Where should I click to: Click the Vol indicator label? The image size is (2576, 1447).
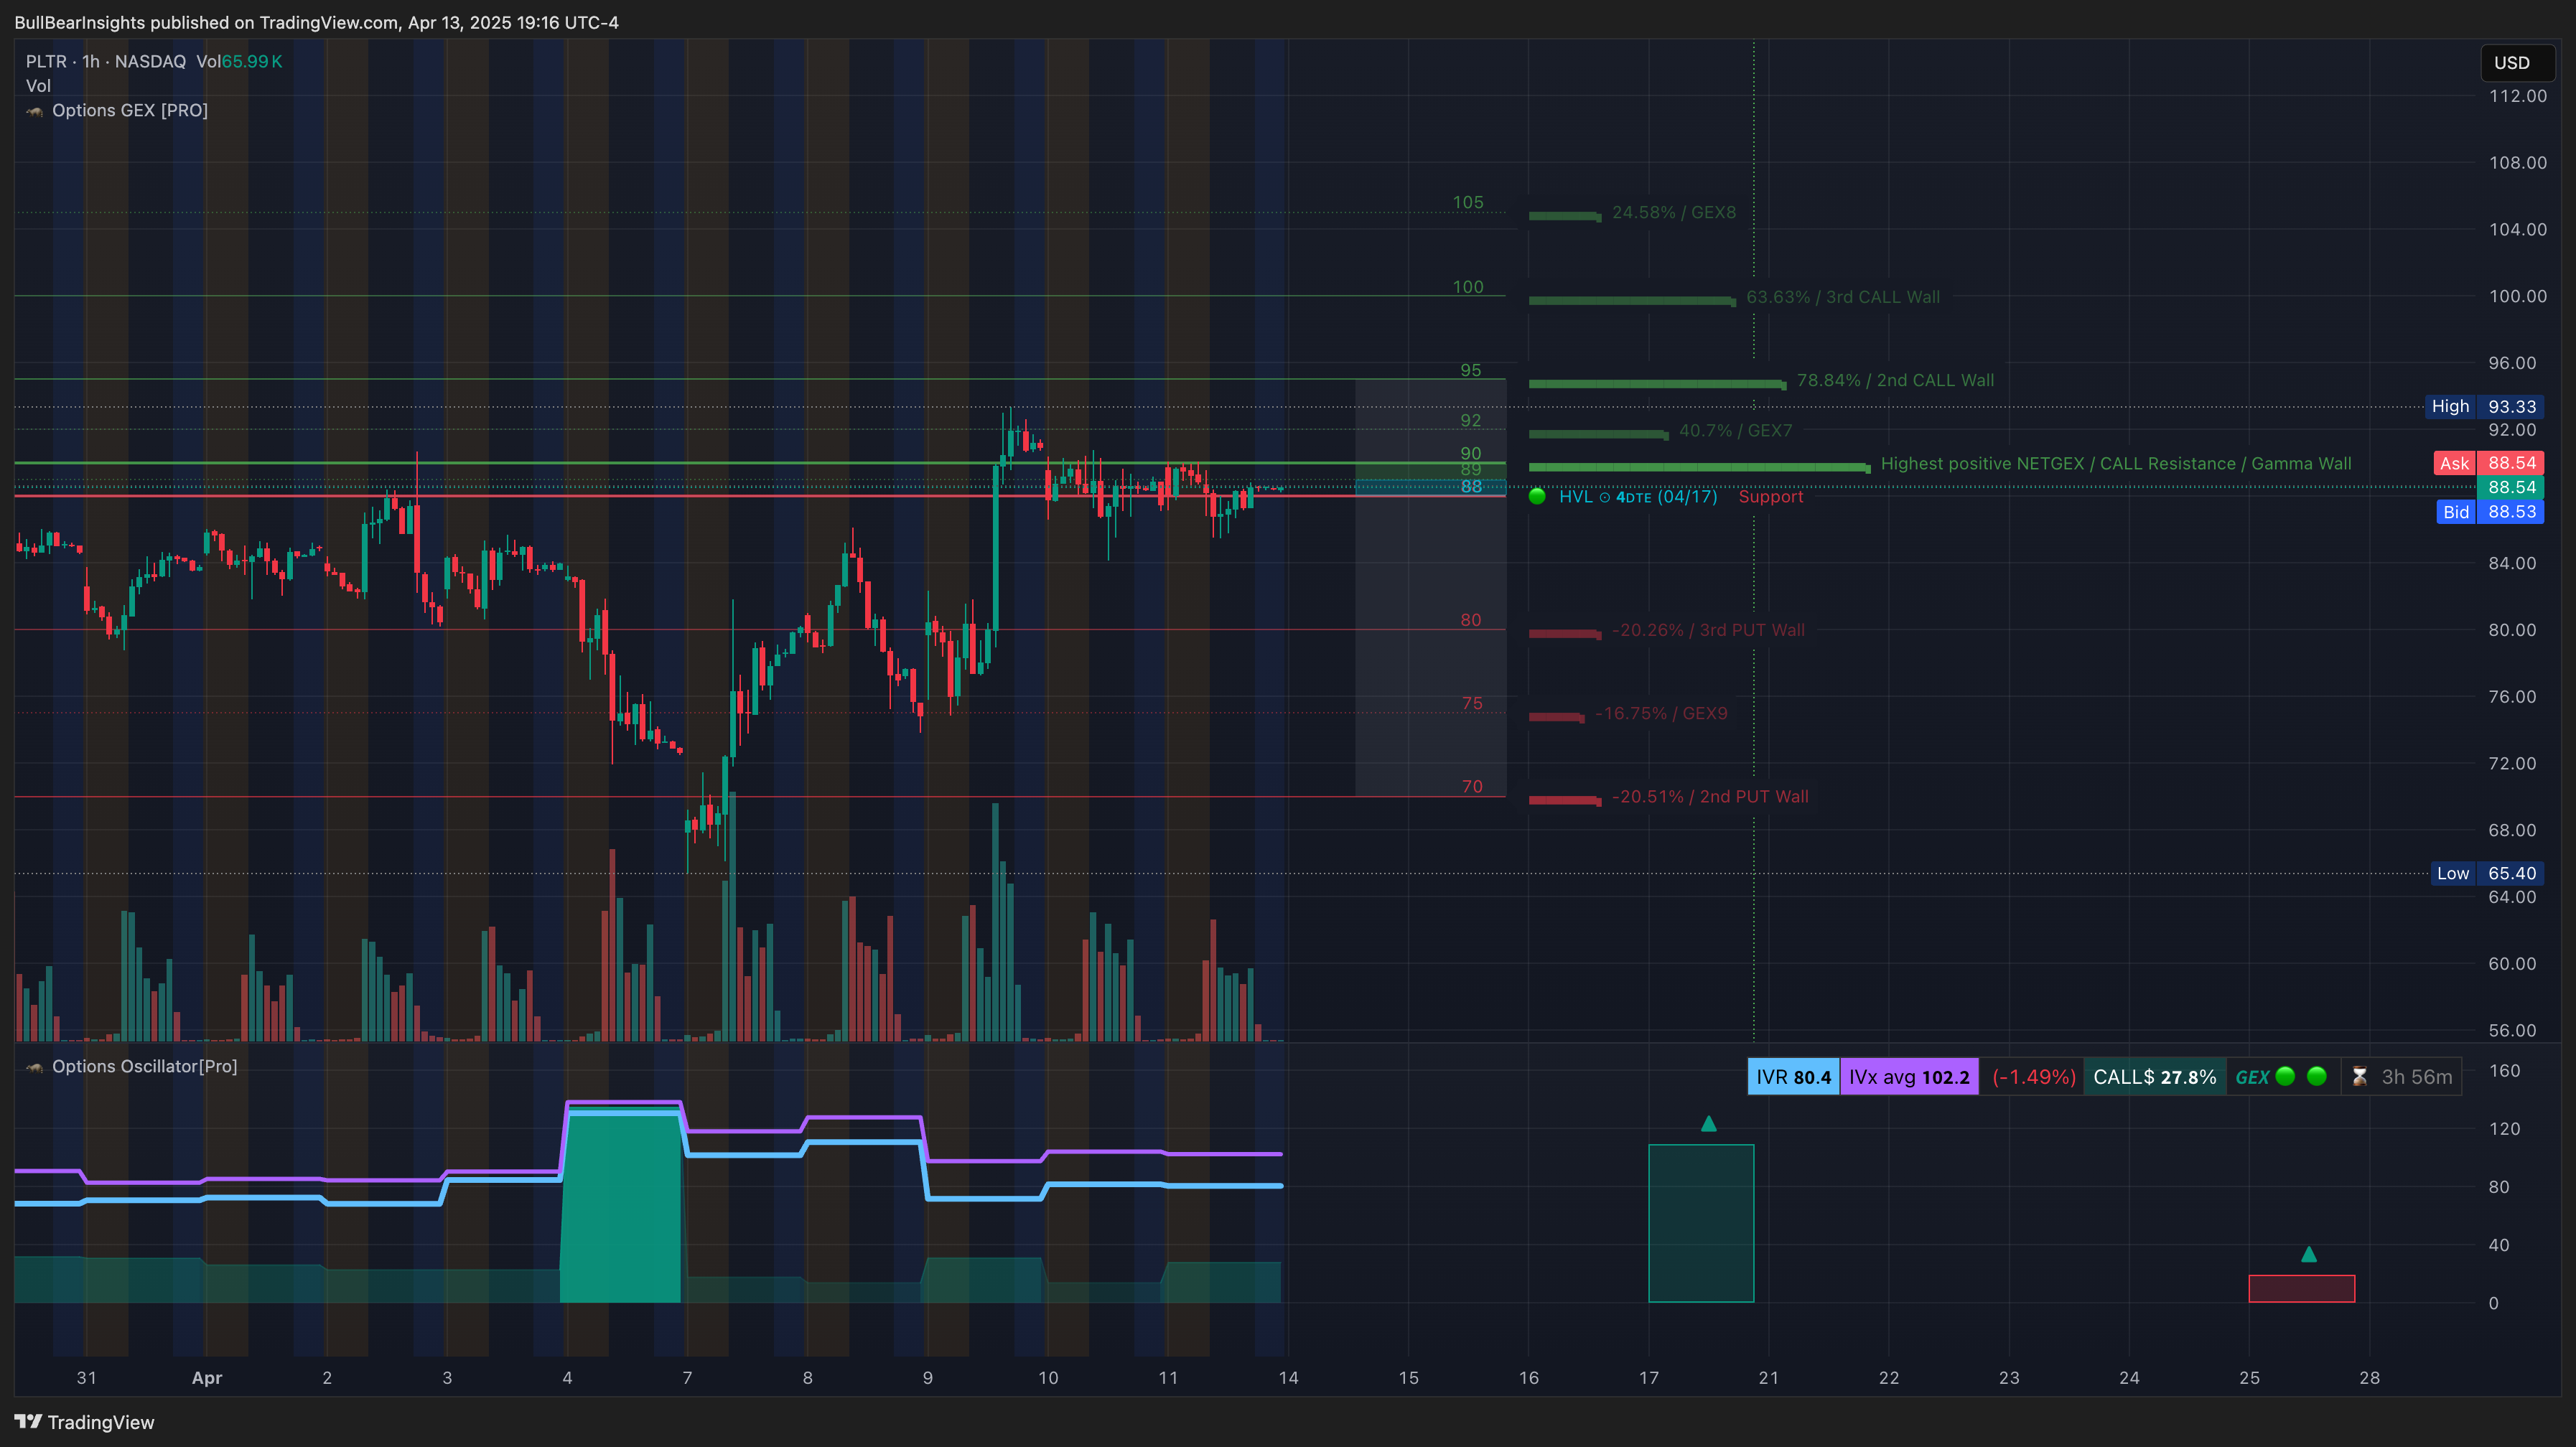pos(38,86)
